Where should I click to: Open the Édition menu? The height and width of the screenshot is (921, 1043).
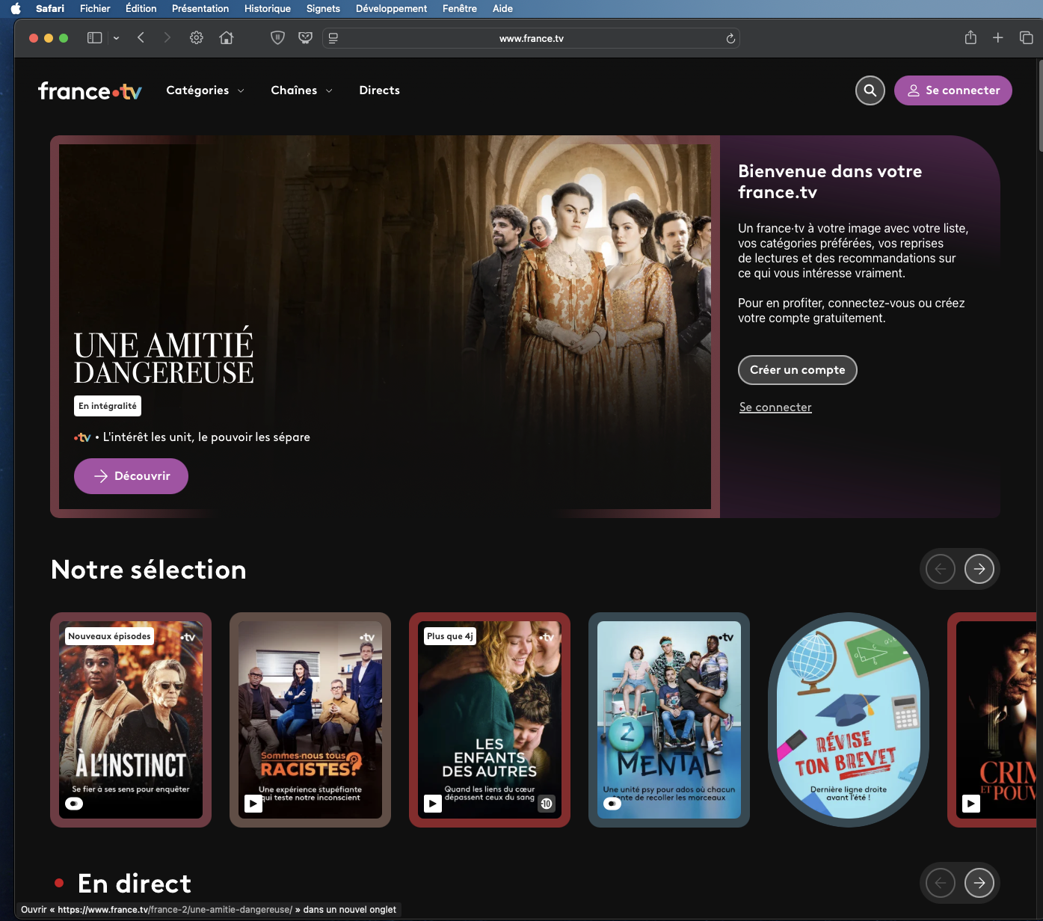[x=141, y=9]
